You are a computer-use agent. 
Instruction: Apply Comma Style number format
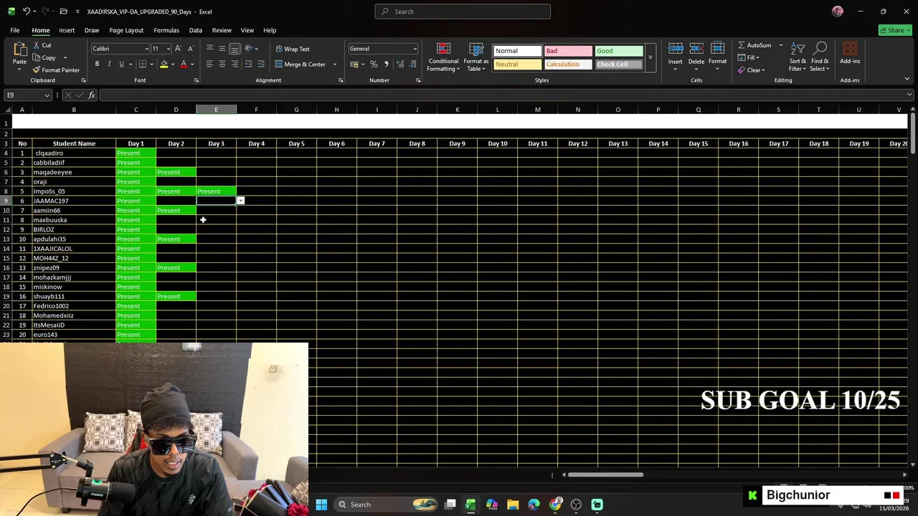coord(386,64)
